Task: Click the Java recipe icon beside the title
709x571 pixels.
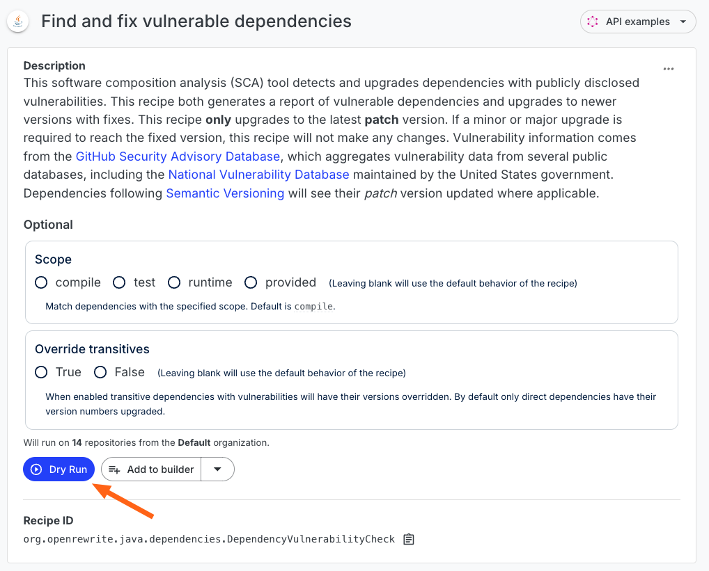Action: (x=18, y=22)
